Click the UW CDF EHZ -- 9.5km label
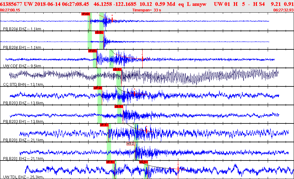This screenshot has height=179, width=294. (x=22, y=66)
